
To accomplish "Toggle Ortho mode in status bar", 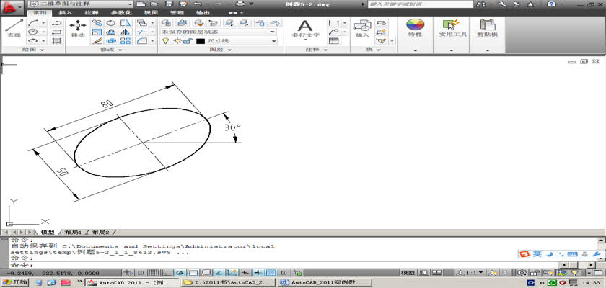I will 167,273.
